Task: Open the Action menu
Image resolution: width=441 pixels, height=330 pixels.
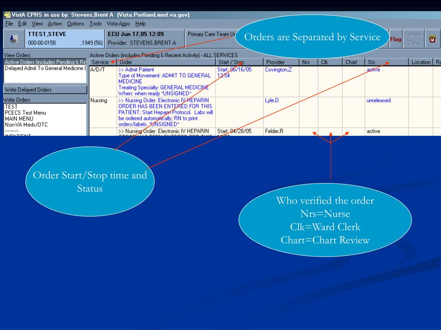Action: 55,24
